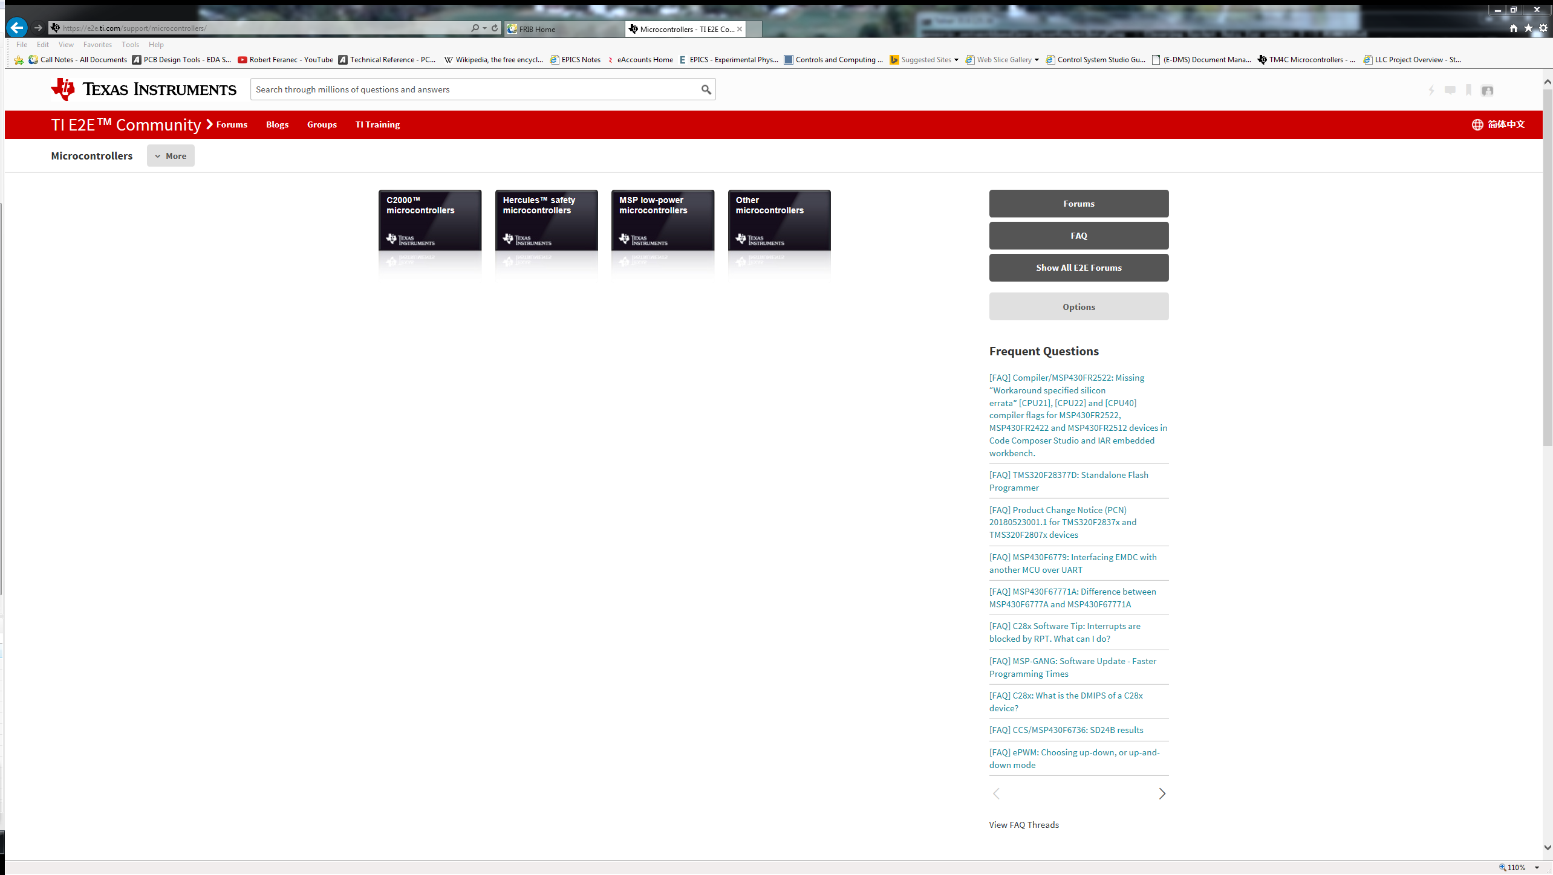Open the CCS/MSP430F6736 SD24B results FAQ
Viewport: 1553px width, 875px height.
coord(1066,730)
